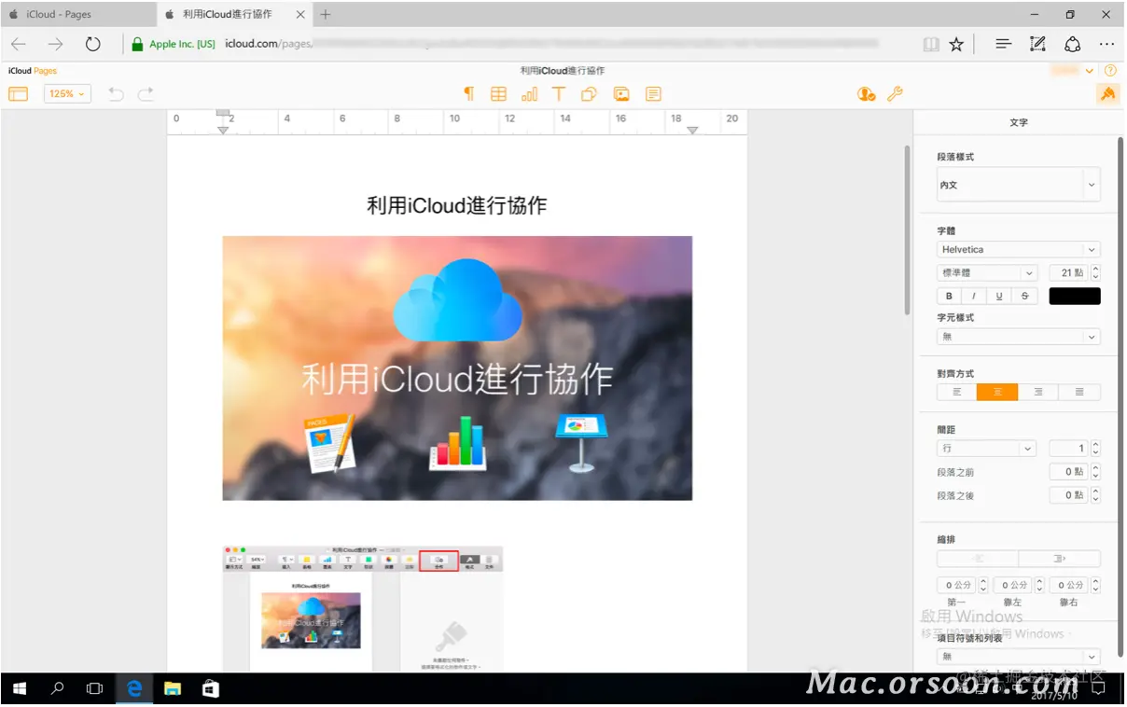
Task: Increase the paragraph indent
Action: (x=1060, y=559)
